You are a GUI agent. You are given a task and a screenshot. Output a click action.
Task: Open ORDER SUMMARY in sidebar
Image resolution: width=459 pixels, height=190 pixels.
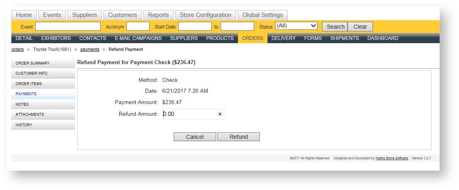43,63
